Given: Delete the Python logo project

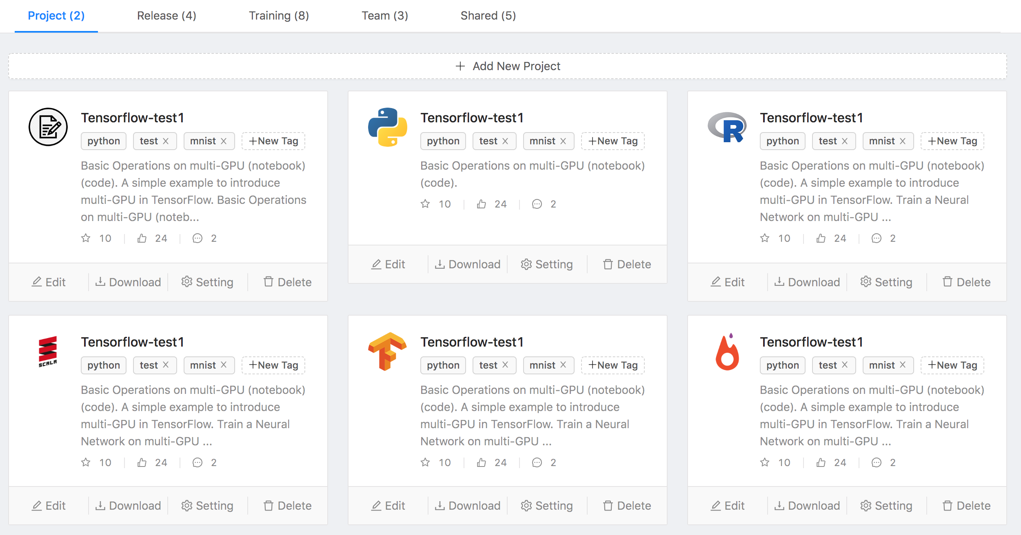Looking at the screenshot, I should pos(627,264).
